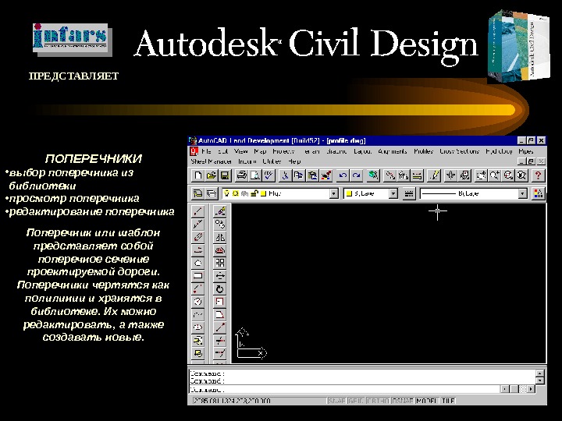Open the Linetype dialog icon
This screenshot has height=421, width=562.
(x=409, y=193)
